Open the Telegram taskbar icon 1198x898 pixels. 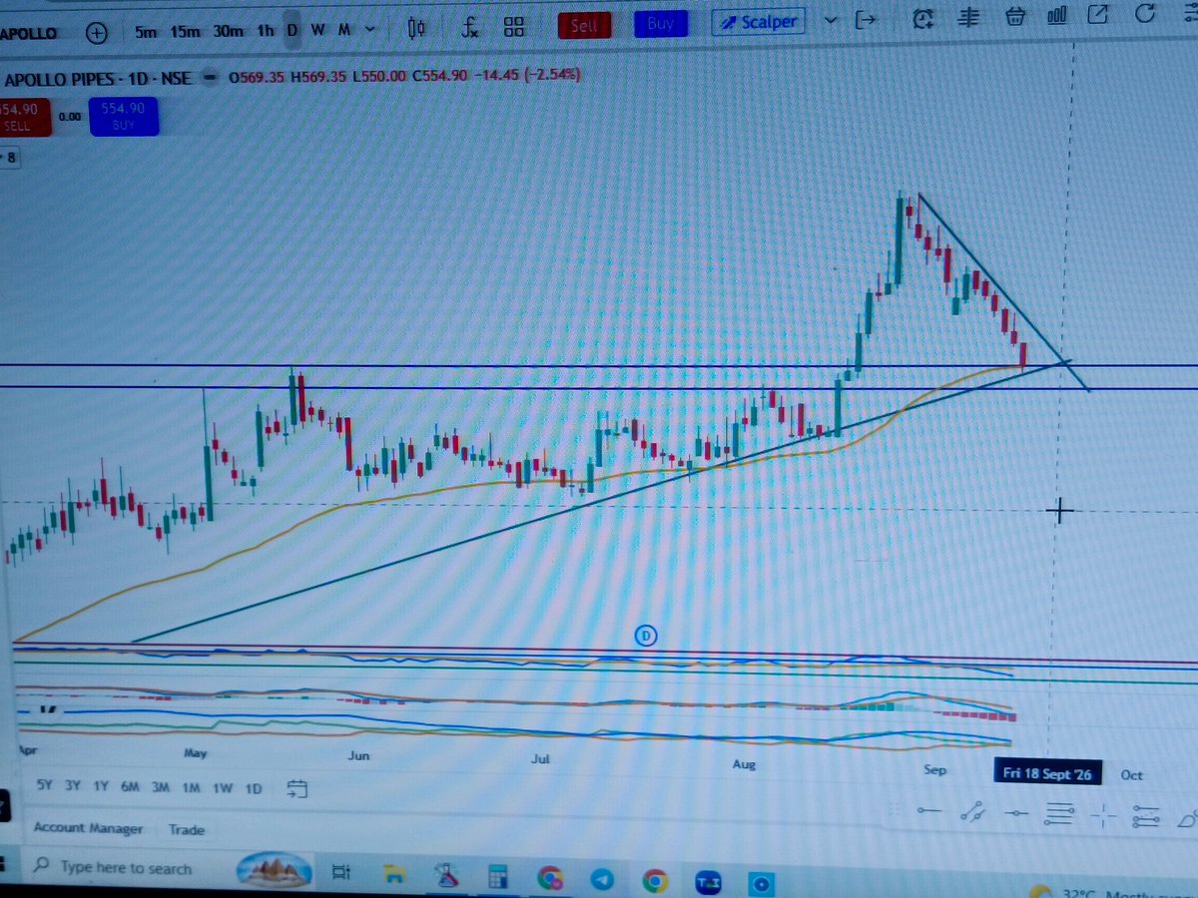(601, 880)
